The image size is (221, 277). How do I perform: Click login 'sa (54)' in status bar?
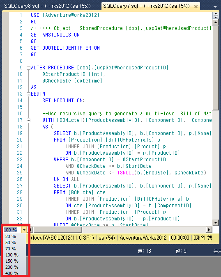107,238
